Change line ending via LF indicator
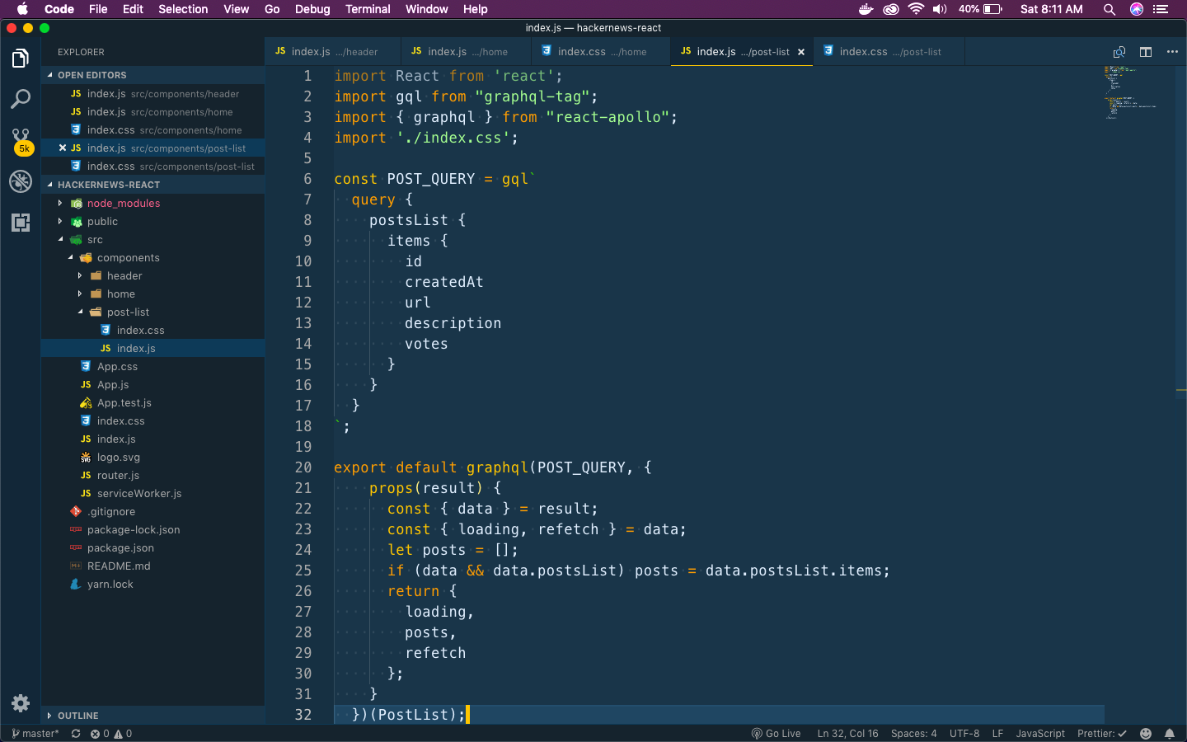 coord(997,734)
